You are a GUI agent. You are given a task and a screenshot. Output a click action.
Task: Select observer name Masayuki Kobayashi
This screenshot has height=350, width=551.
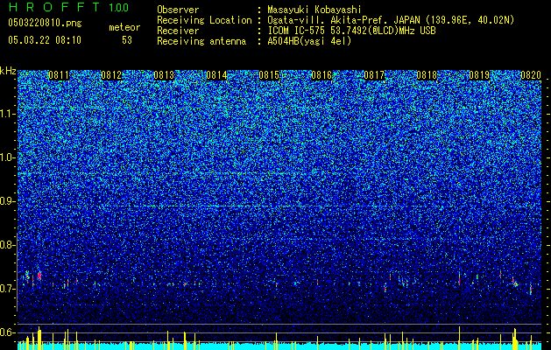pyautogui.click(x=314, y=10)
